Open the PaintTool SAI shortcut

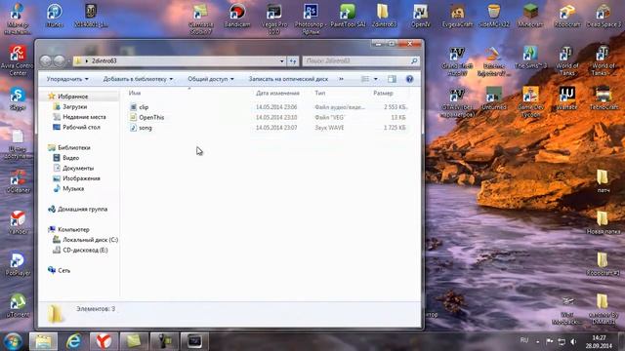click(x=348, y=16)
